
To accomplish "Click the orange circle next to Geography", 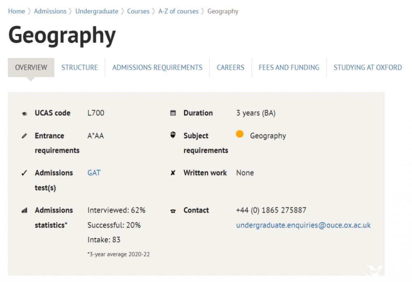I will click(240, 134).
